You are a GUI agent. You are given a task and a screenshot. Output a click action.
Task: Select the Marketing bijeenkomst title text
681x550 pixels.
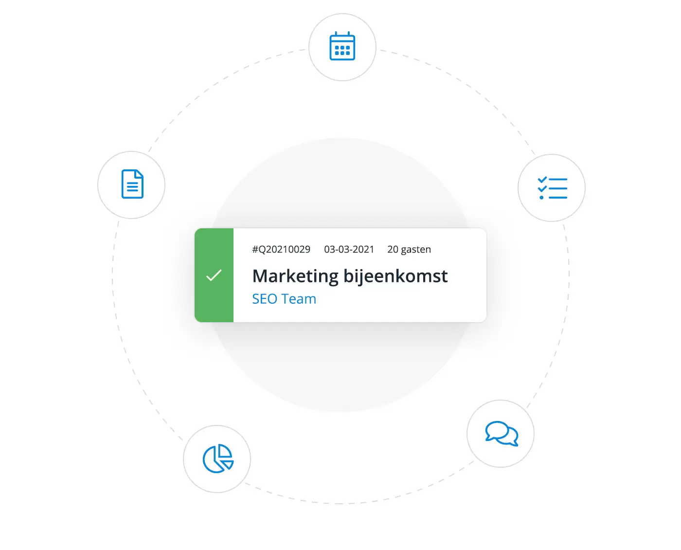click(x=350, y=276)
